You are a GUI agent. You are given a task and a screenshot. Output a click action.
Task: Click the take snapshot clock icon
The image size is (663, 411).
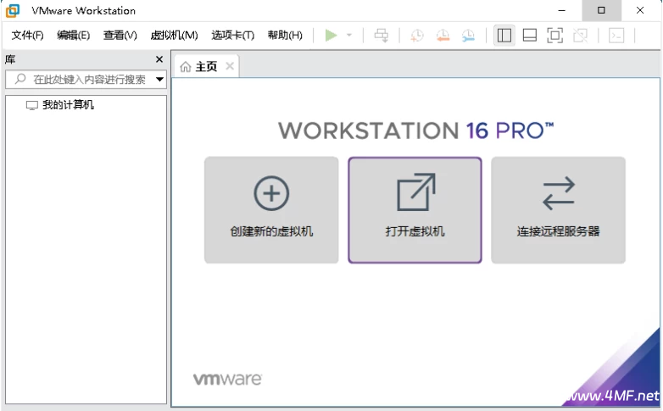click(x=417, y=35)
